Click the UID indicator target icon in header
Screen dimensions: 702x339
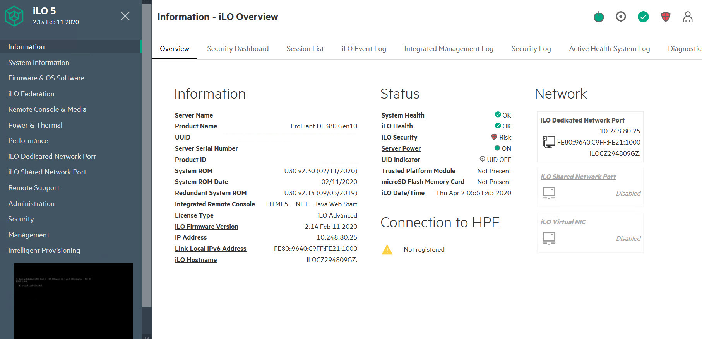pos(621,17)
